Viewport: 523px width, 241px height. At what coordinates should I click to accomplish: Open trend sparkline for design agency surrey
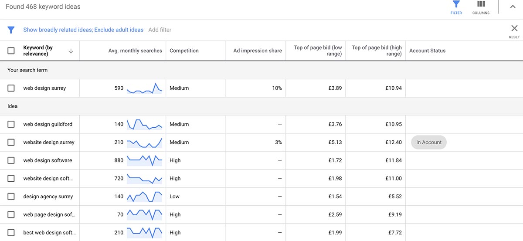point(144,197)
